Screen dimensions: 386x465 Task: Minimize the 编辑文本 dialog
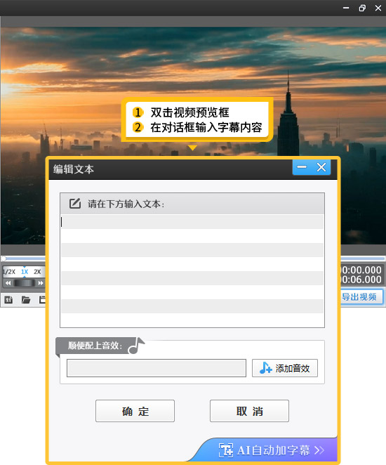point(302,167)
